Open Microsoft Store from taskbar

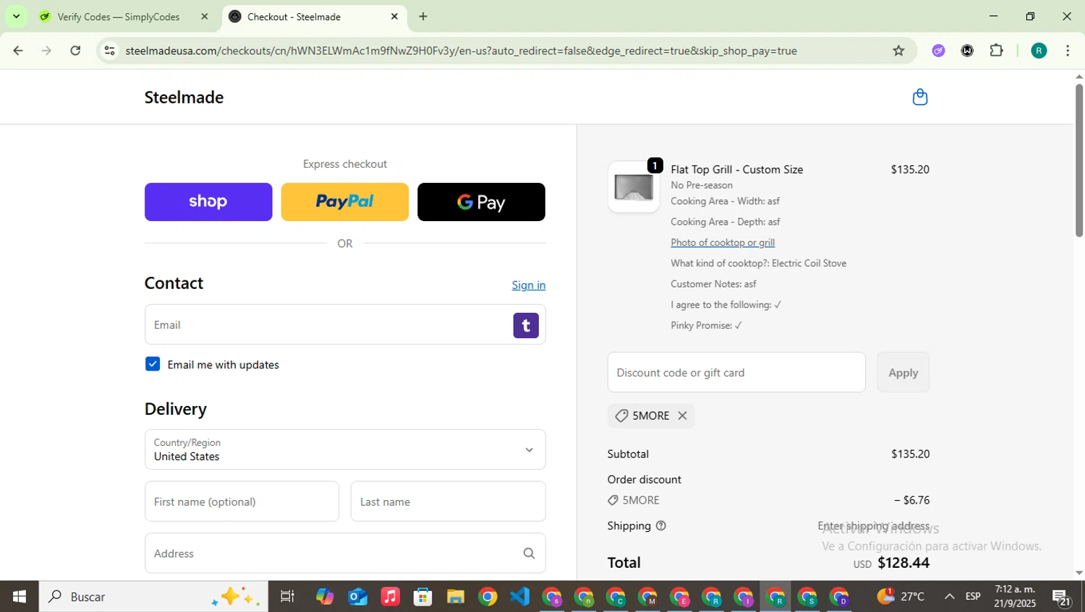click(422, 597)
